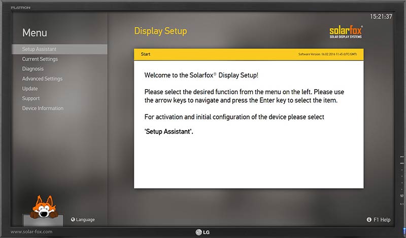Choose Update from the menu
The height and width of the screenshot is (238, 406).
point(30,89)
